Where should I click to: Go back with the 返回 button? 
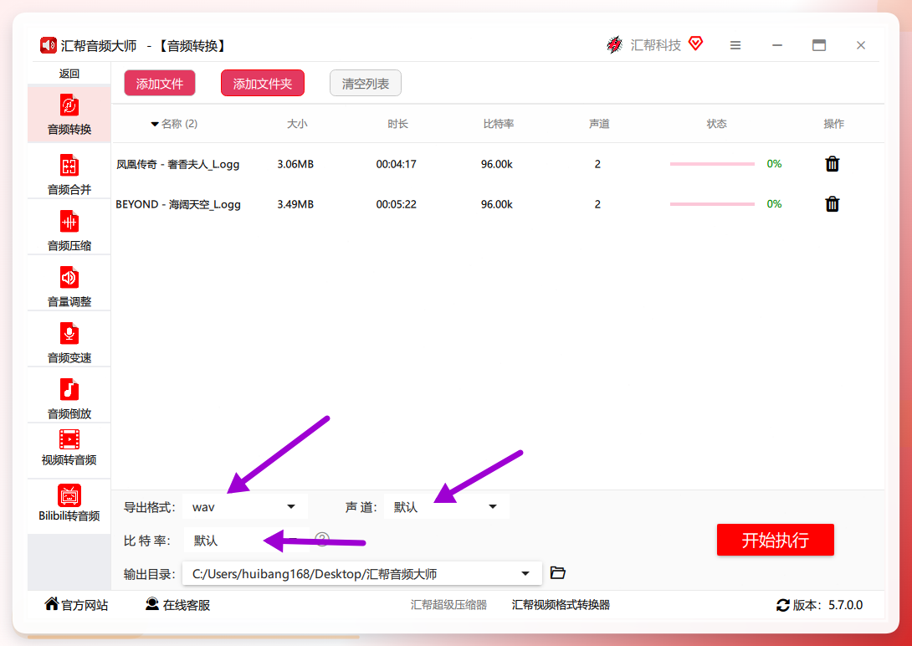(x=69, y=74)
